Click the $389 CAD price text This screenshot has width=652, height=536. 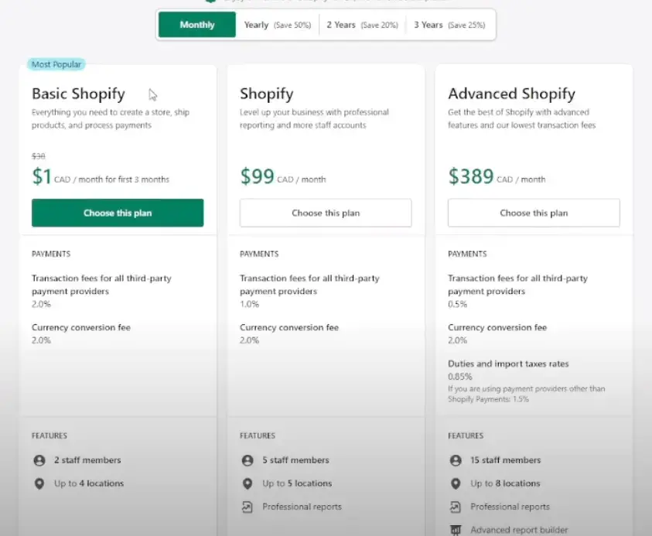pos(497,176)
